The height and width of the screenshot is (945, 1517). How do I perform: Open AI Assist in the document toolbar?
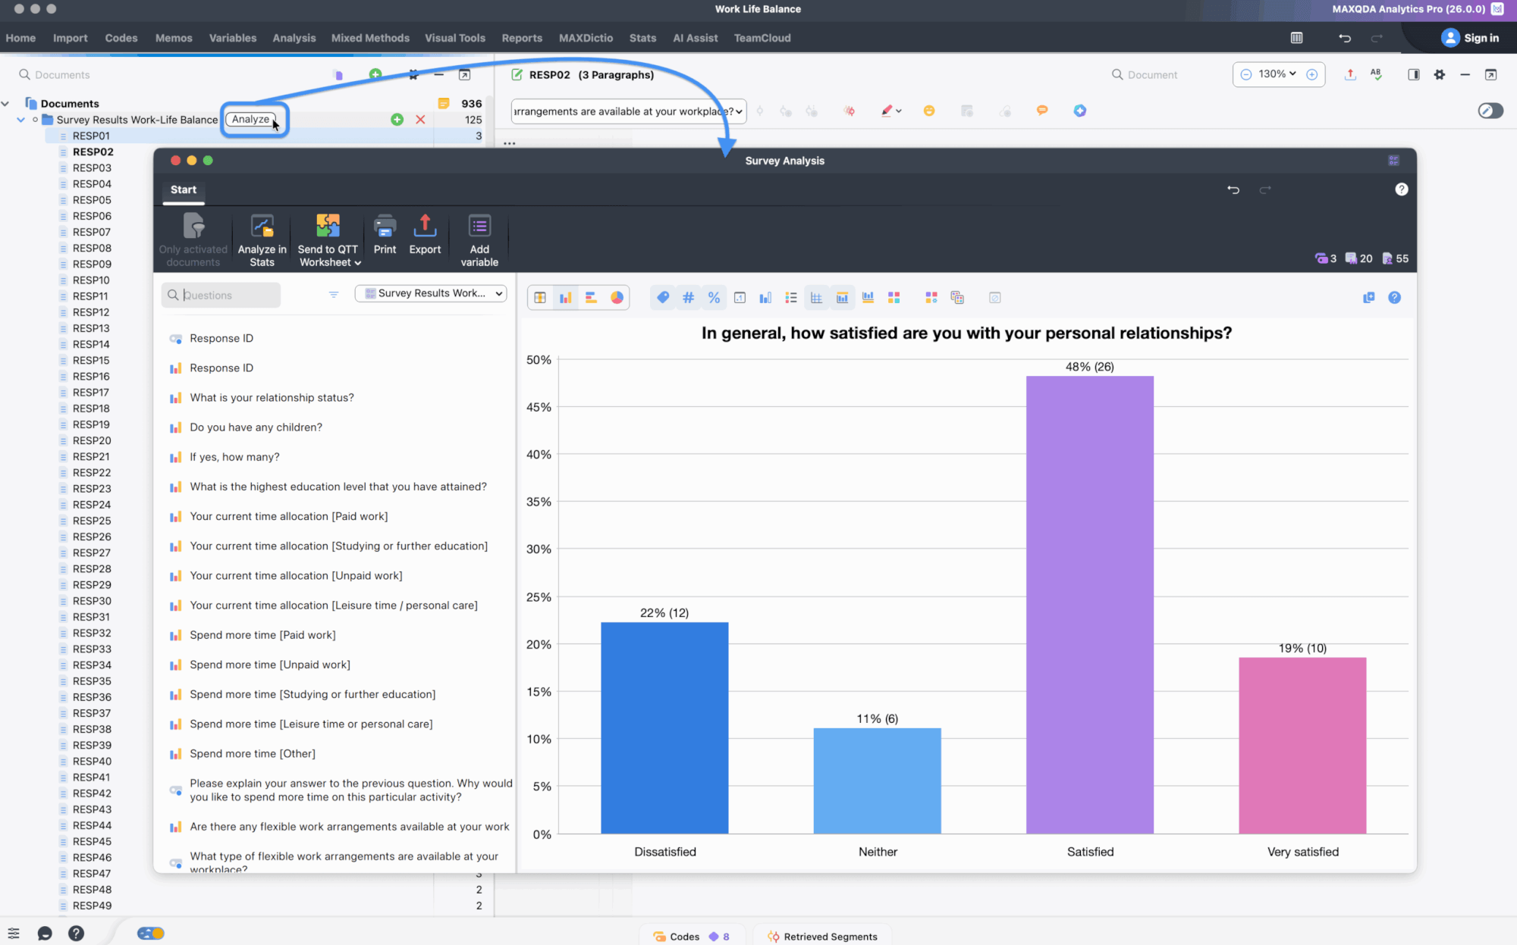(1079, 111)
